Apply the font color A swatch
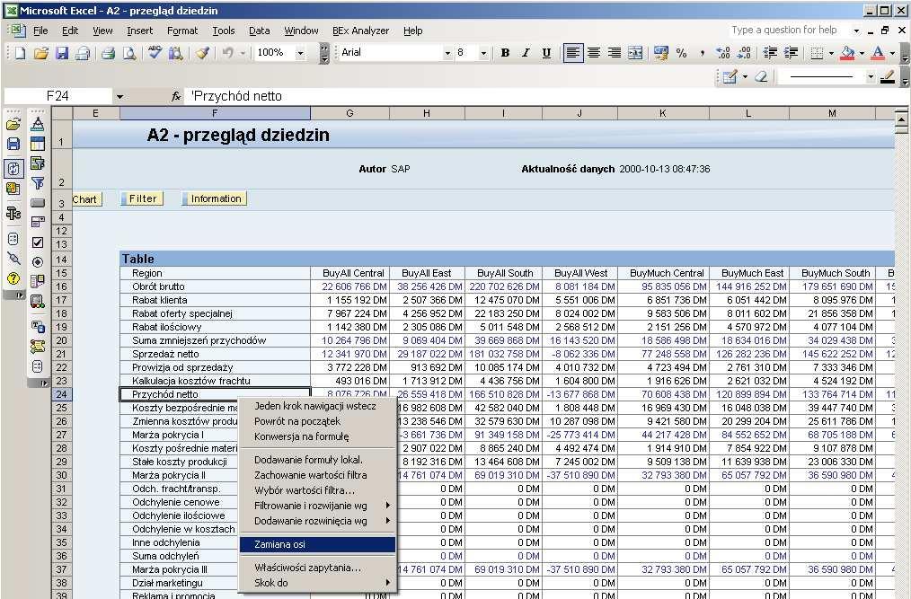This screenshot has width=911, height=599. tap(879, 53)
